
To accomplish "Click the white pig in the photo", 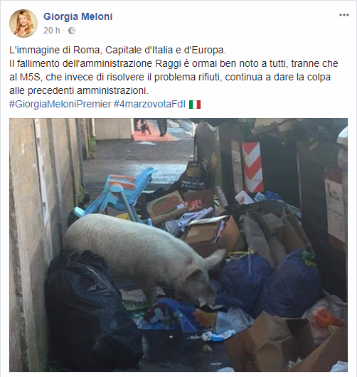I will [144, 258].
